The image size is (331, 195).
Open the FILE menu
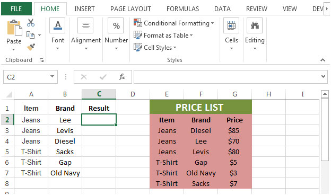coord(16,9)
